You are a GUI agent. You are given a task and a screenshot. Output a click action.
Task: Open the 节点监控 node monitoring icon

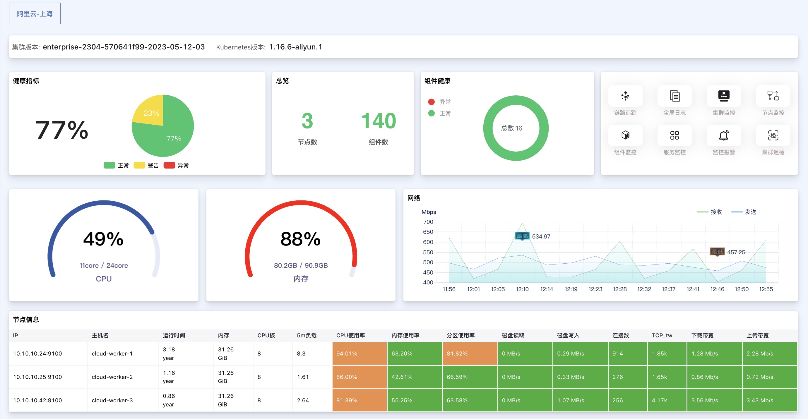pos(773,96)
